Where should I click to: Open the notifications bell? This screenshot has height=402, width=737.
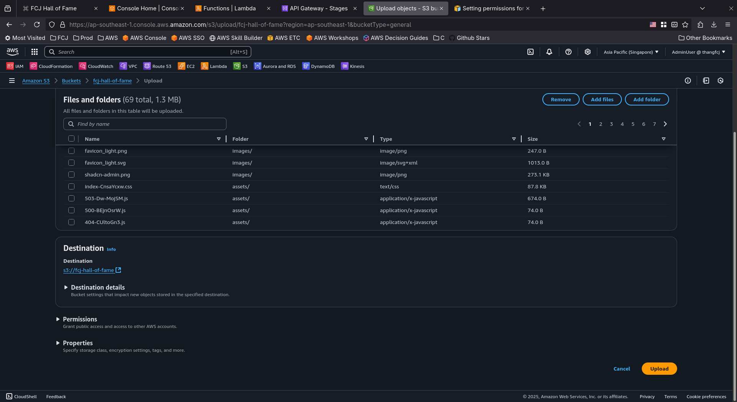pyautogui.click(x=549, y=52)
